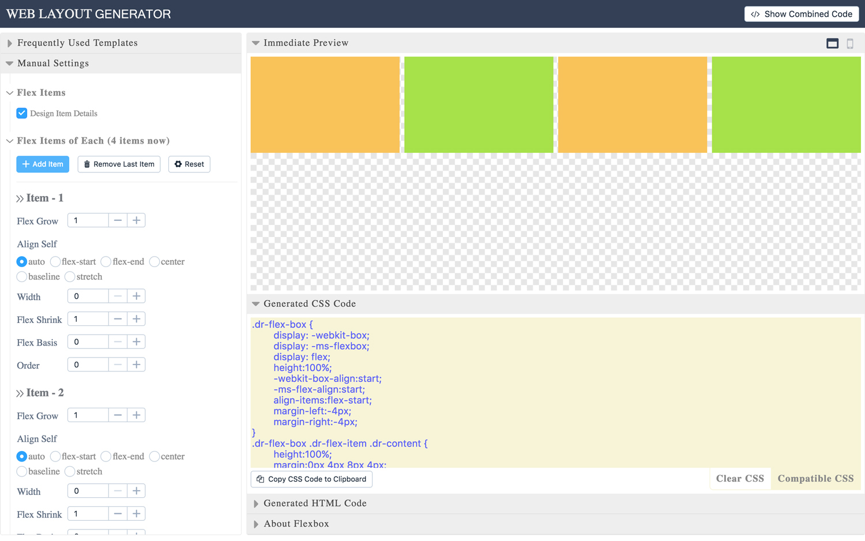
Task: Select Item 2 Align Self center
Action: coord(155,457)
